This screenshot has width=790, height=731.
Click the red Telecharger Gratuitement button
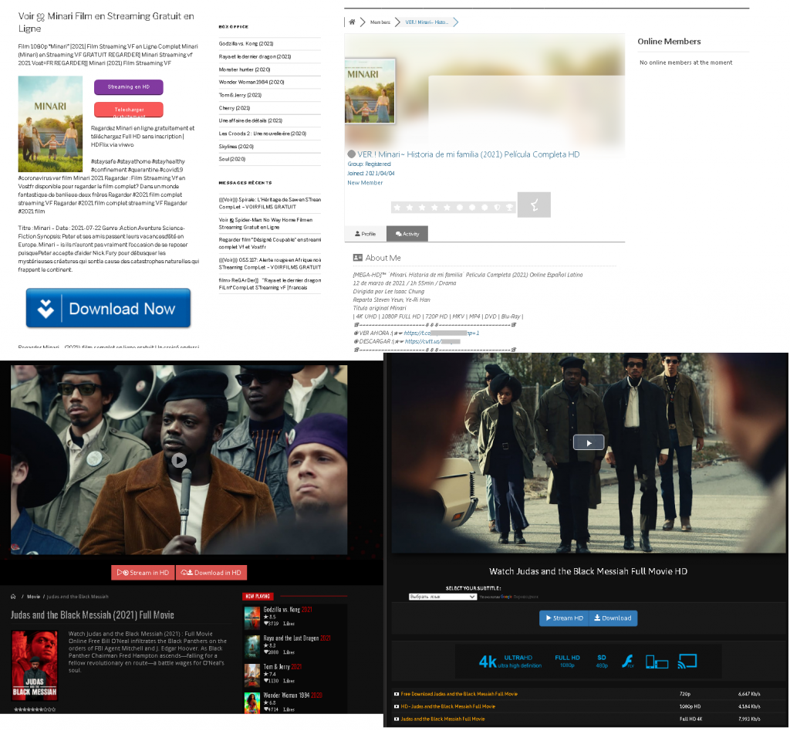coord(129,110)
